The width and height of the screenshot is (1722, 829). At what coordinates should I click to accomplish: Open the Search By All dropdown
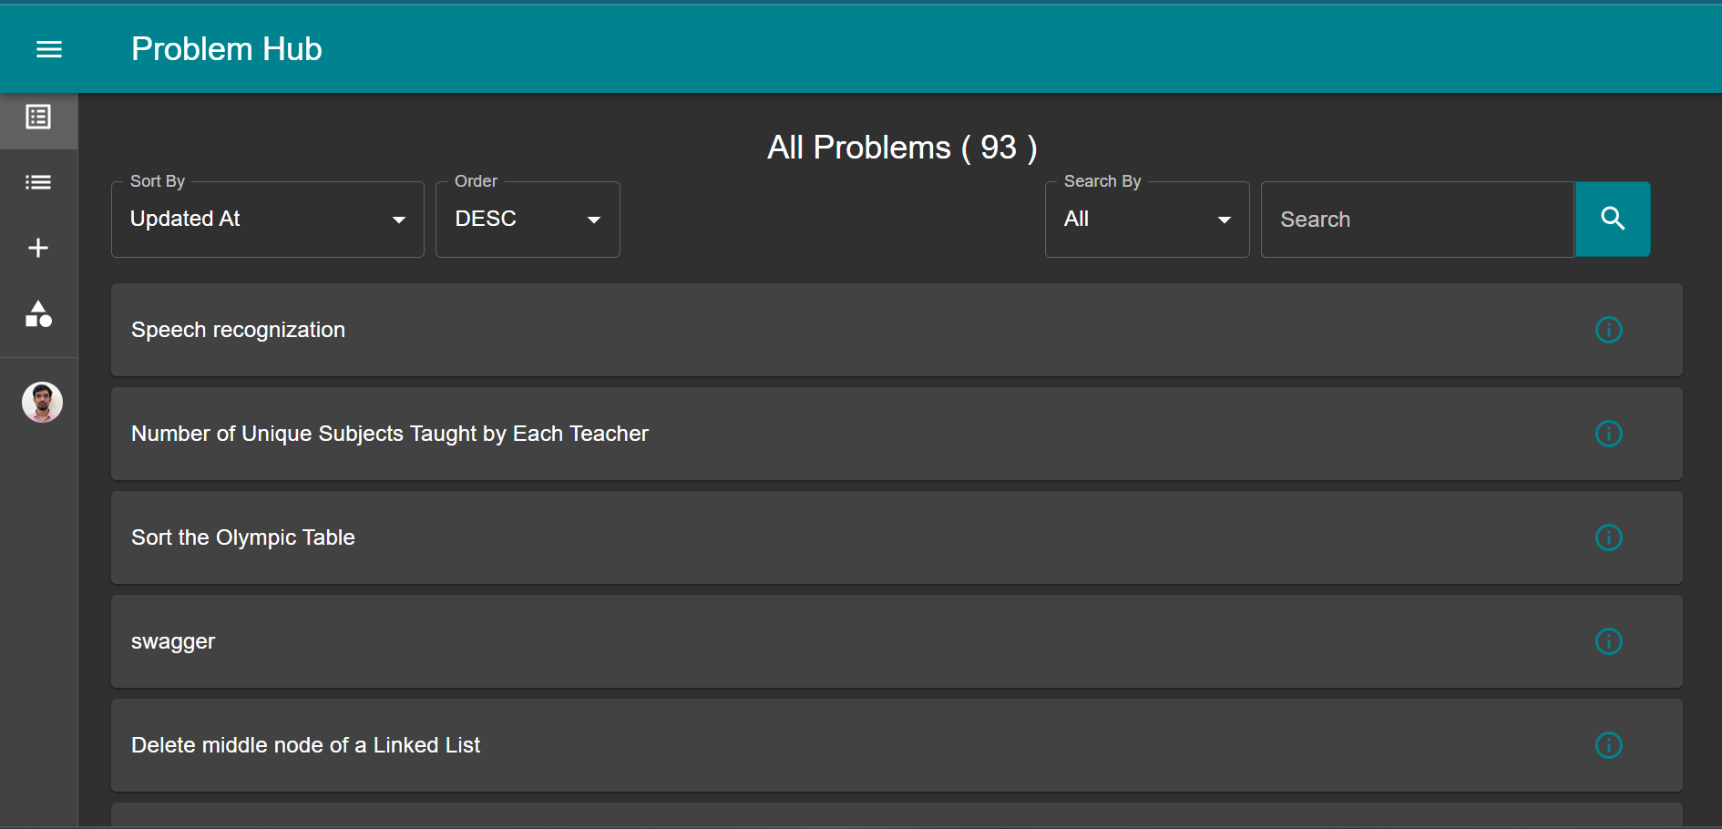(1147, 220)
